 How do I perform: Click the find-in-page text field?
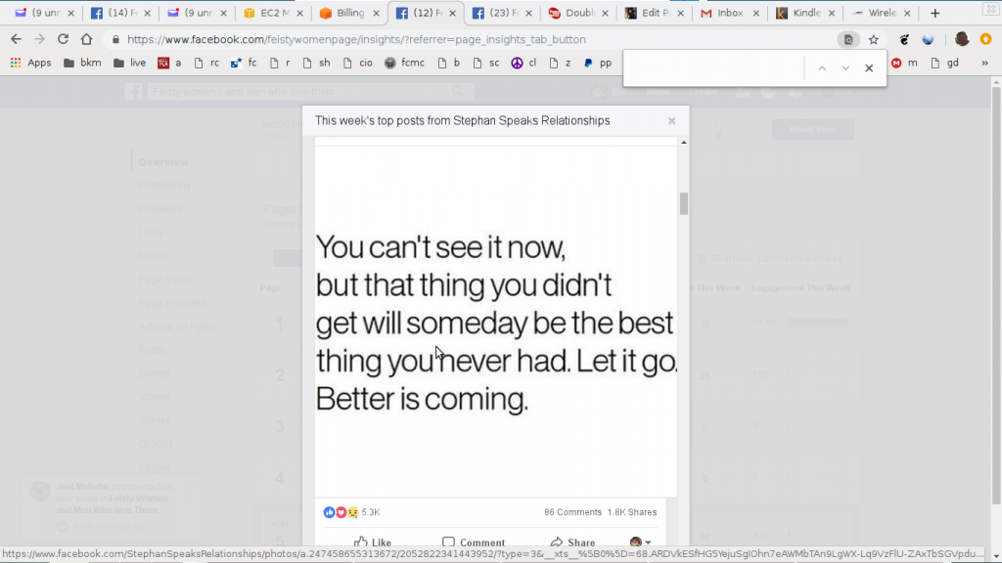713,67
